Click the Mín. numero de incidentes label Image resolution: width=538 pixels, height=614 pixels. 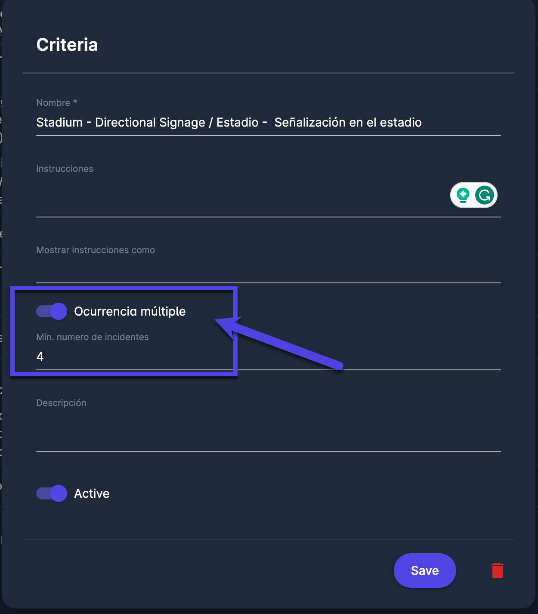93,337
